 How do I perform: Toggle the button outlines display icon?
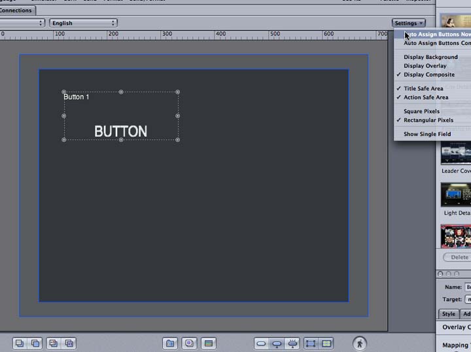point(311,343)
